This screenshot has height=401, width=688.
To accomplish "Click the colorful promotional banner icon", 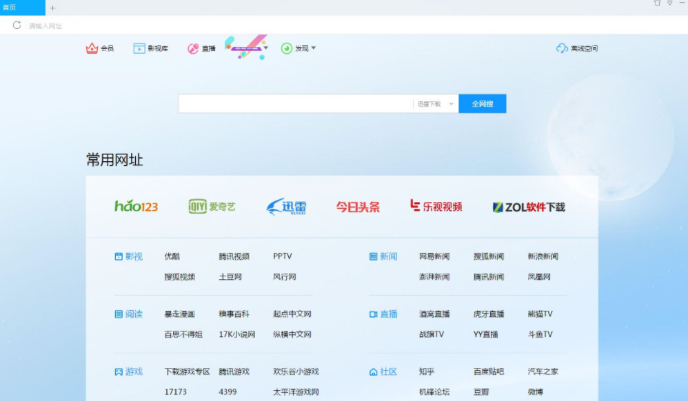I will [x=245, y=47].
